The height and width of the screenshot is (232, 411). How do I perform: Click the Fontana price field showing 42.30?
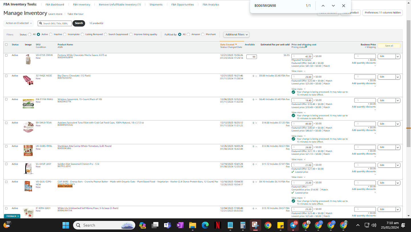tap(302, 56)
